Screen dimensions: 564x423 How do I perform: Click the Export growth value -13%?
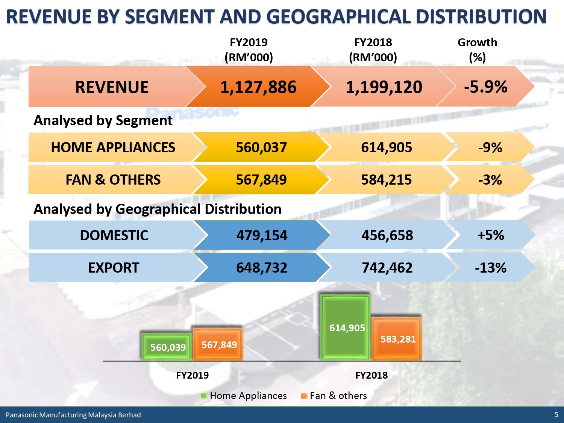(x=490, y=268)
